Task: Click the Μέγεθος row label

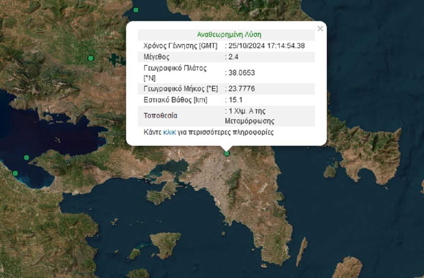Action: click(156, 57)
